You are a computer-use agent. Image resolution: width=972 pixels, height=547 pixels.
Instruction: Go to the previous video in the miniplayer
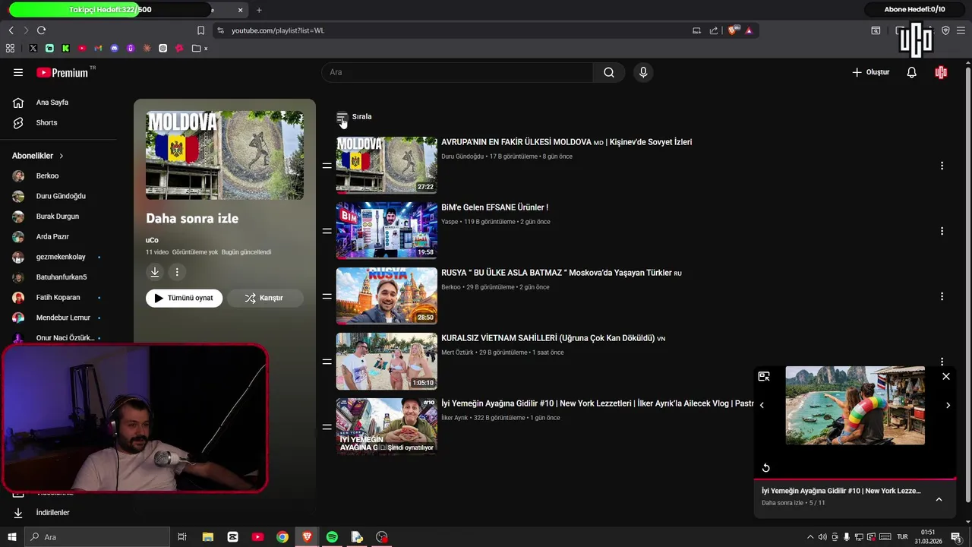click(762, 405)
